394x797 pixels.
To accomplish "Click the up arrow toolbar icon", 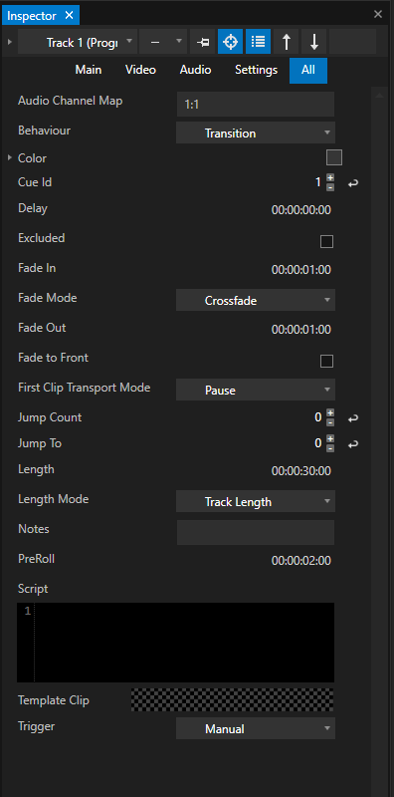I will tap(287, 42).
